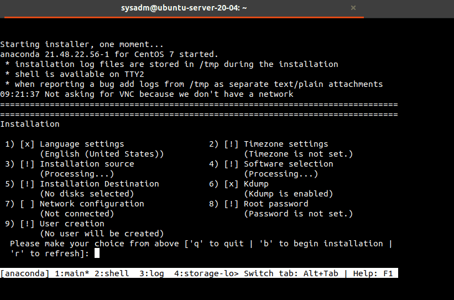The height and width of the screenshot is (300, 454).
Task: Select the Root password option text
Action: coord(276,204)
